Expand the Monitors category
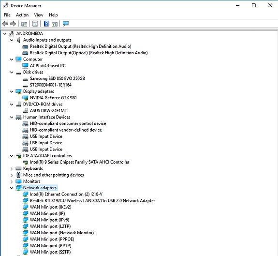The width and height of the screenshot is (278, 256). pyautogui.click(x=12, y=181)
